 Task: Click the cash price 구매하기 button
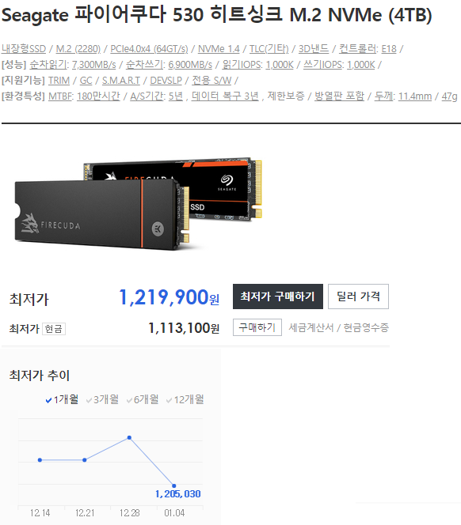pyautogui.click(x=257, y=327)
